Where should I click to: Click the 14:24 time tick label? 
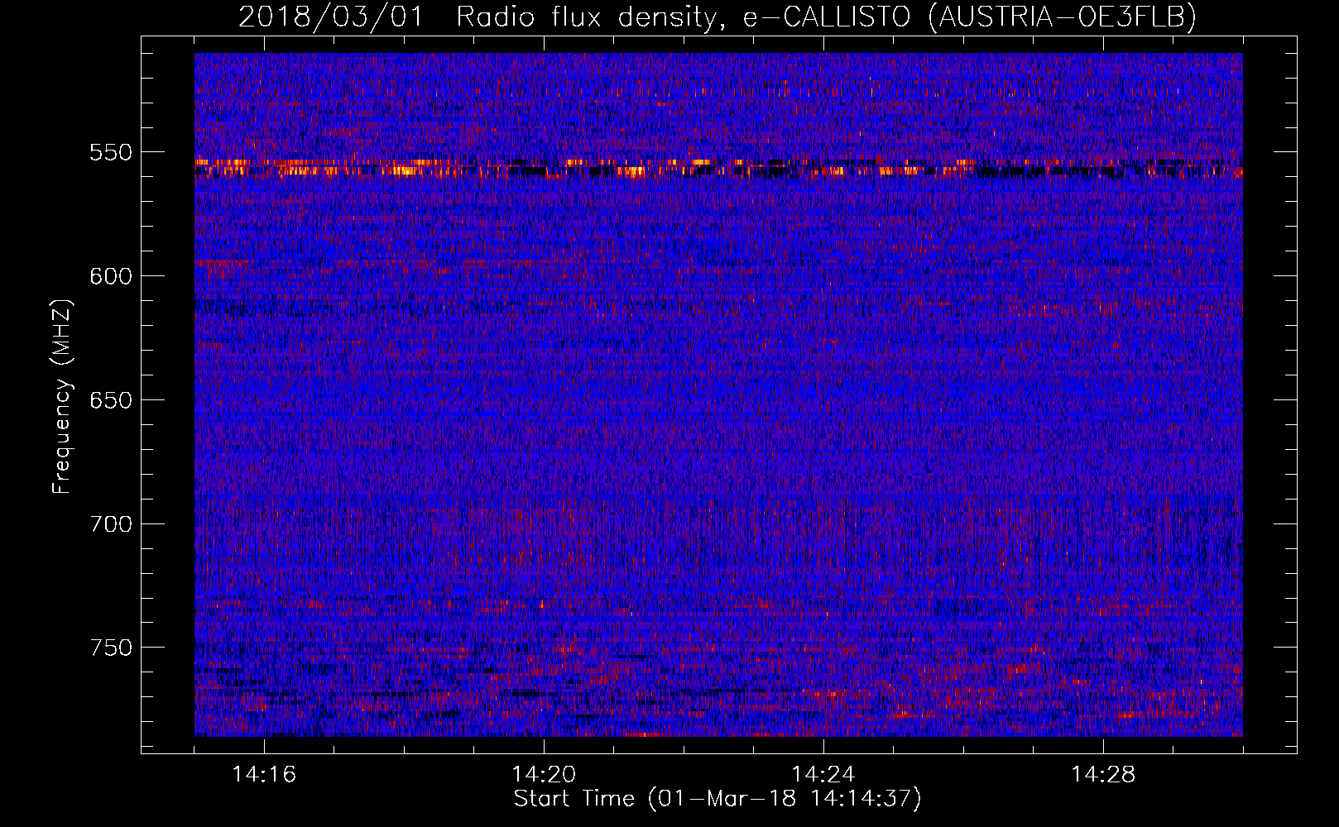coord(823,775)
